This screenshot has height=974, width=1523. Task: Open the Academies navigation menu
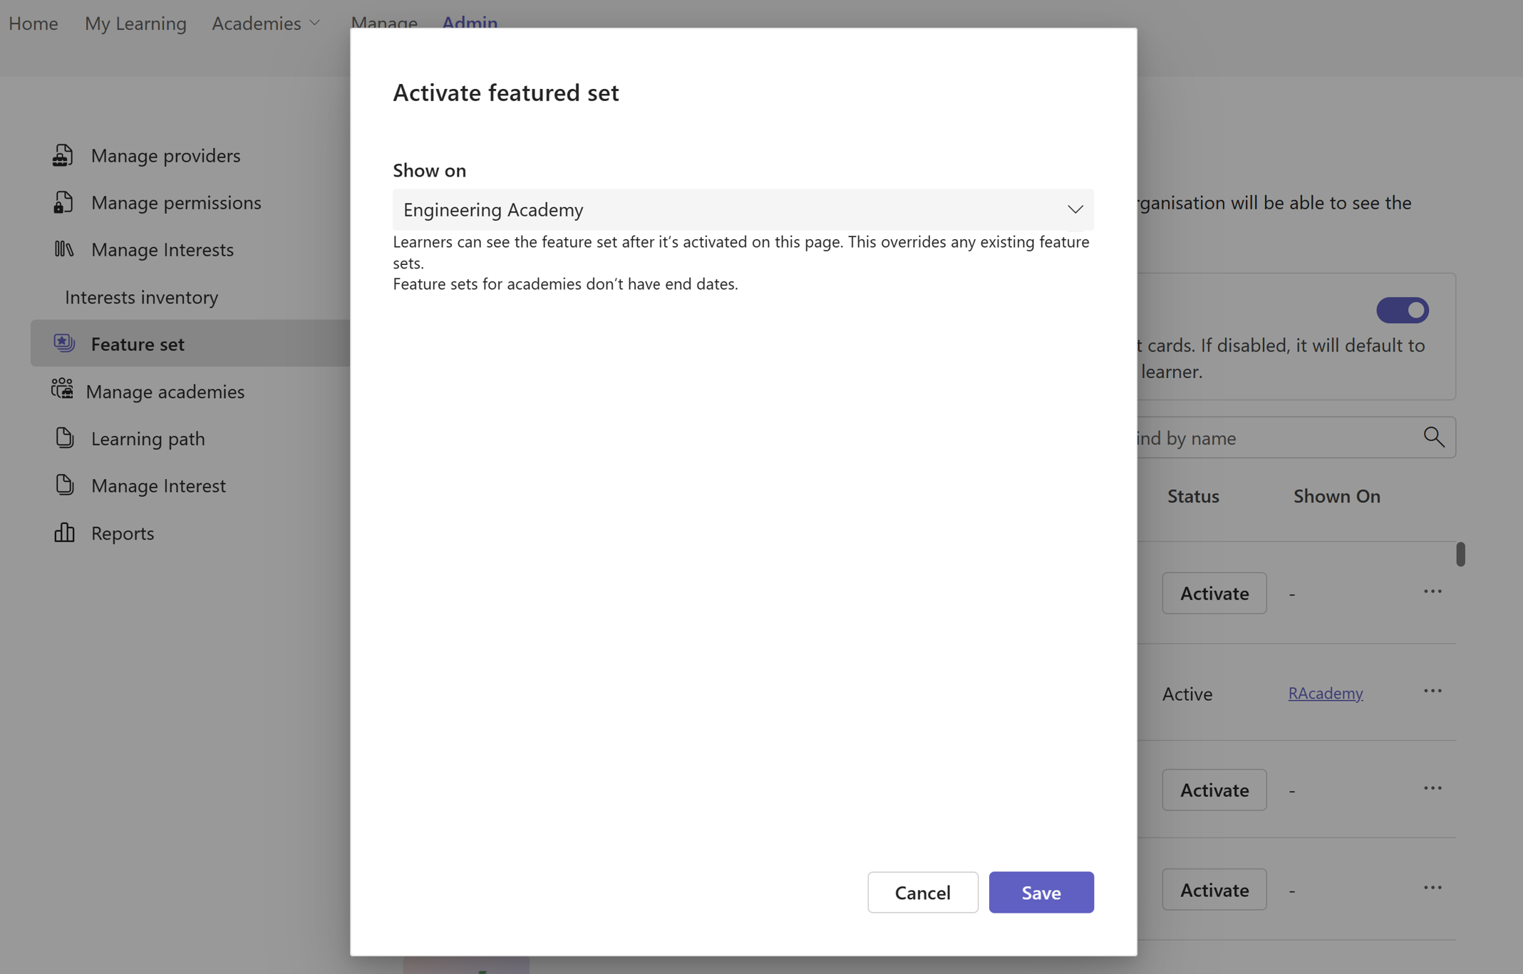(265, 21)
